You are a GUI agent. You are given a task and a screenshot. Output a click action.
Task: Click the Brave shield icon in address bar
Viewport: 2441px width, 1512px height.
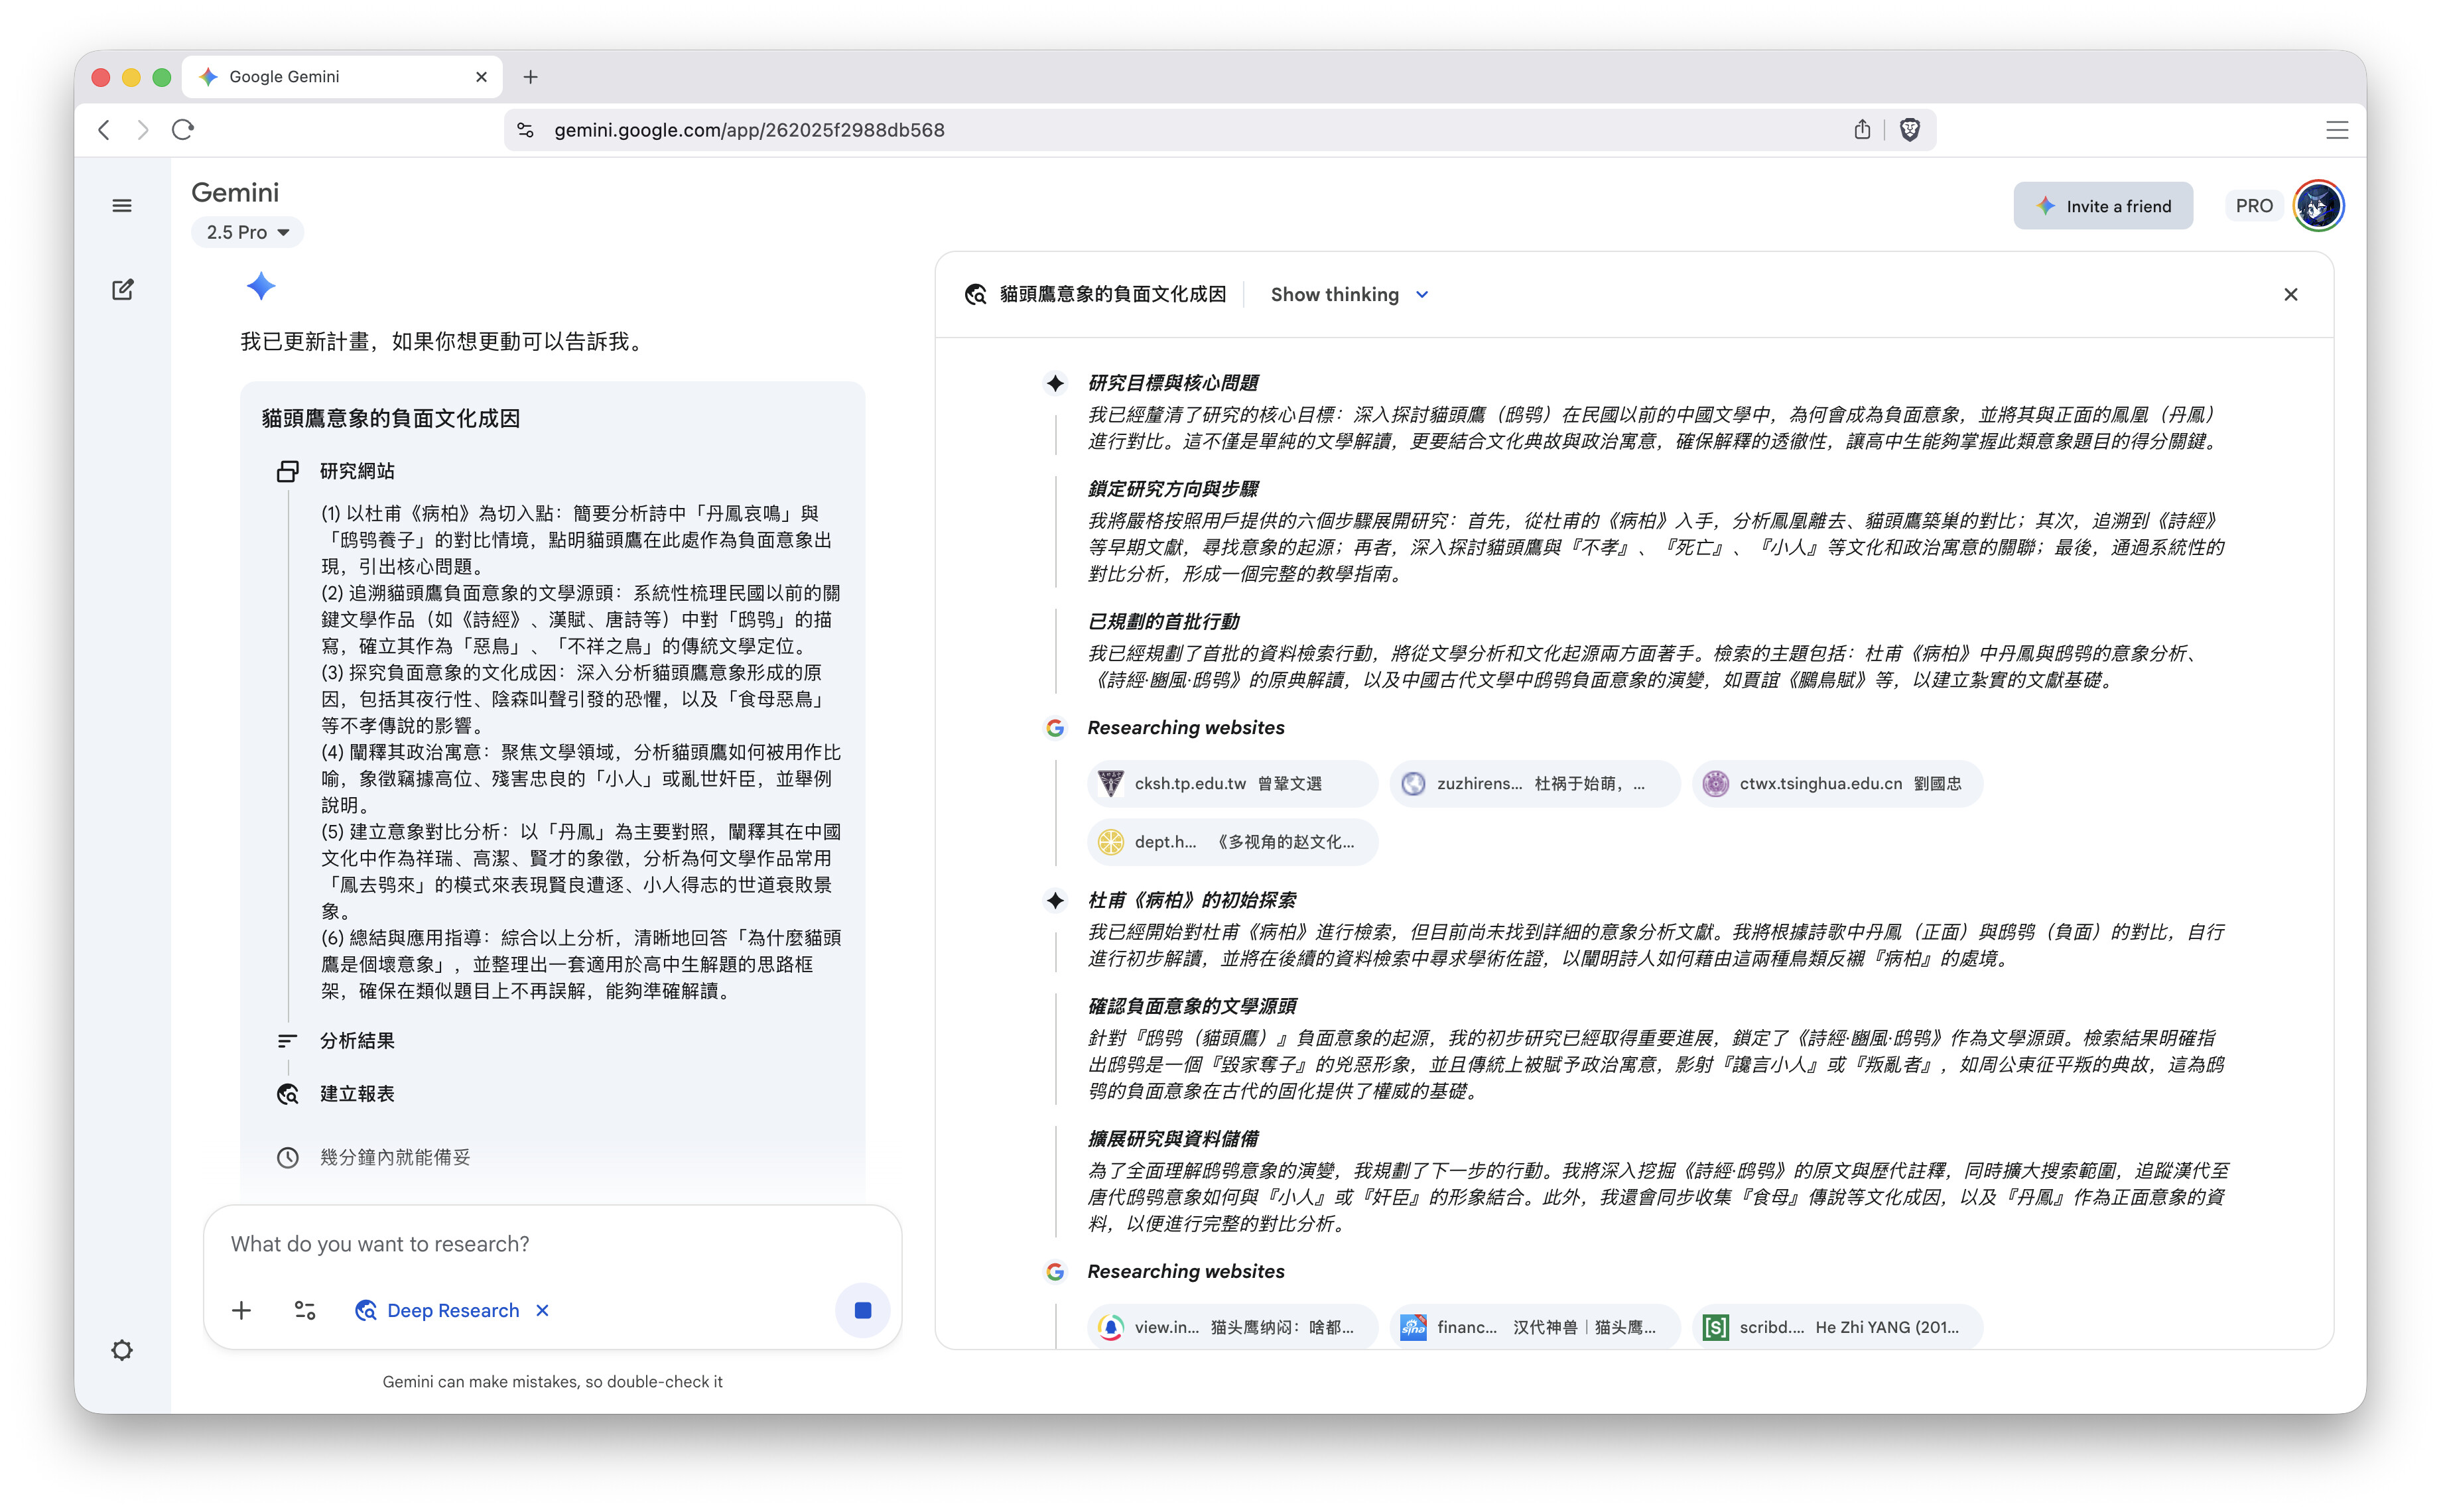1909,130
